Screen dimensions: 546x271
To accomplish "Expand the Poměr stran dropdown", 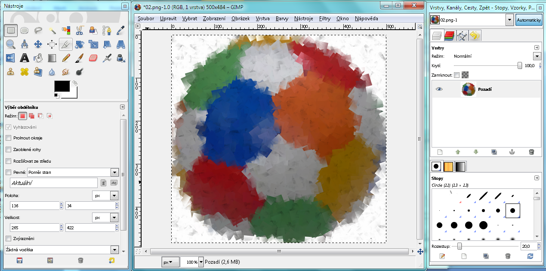I will pyautogui.click(x=114, y=172).
